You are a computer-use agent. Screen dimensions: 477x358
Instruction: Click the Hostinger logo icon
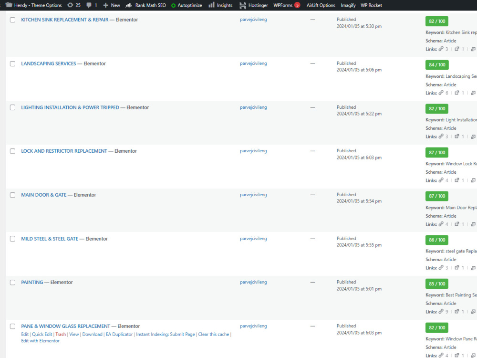(242, 5)
